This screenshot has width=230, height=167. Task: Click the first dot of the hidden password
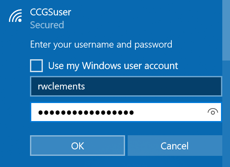(40, 112)
